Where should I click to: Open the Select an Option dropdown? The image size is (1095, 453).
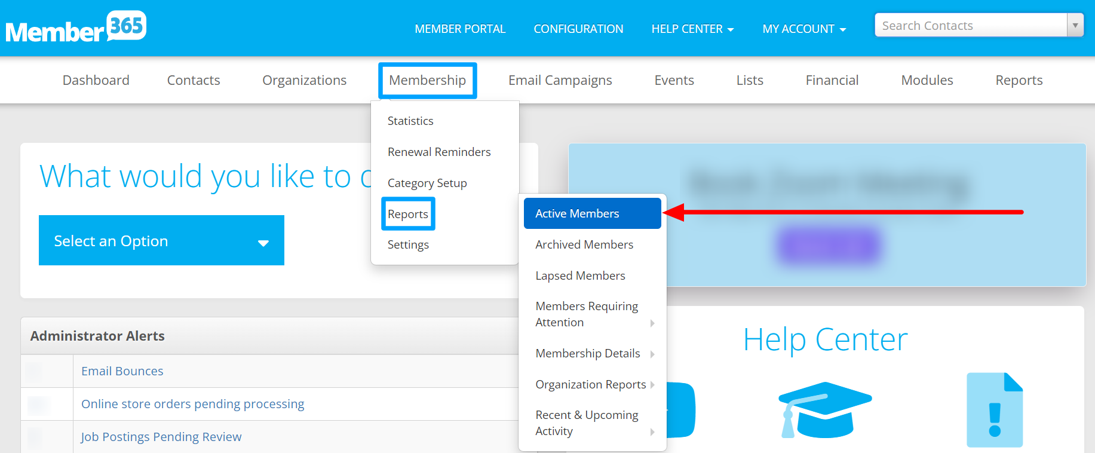(x=161, y=240)
